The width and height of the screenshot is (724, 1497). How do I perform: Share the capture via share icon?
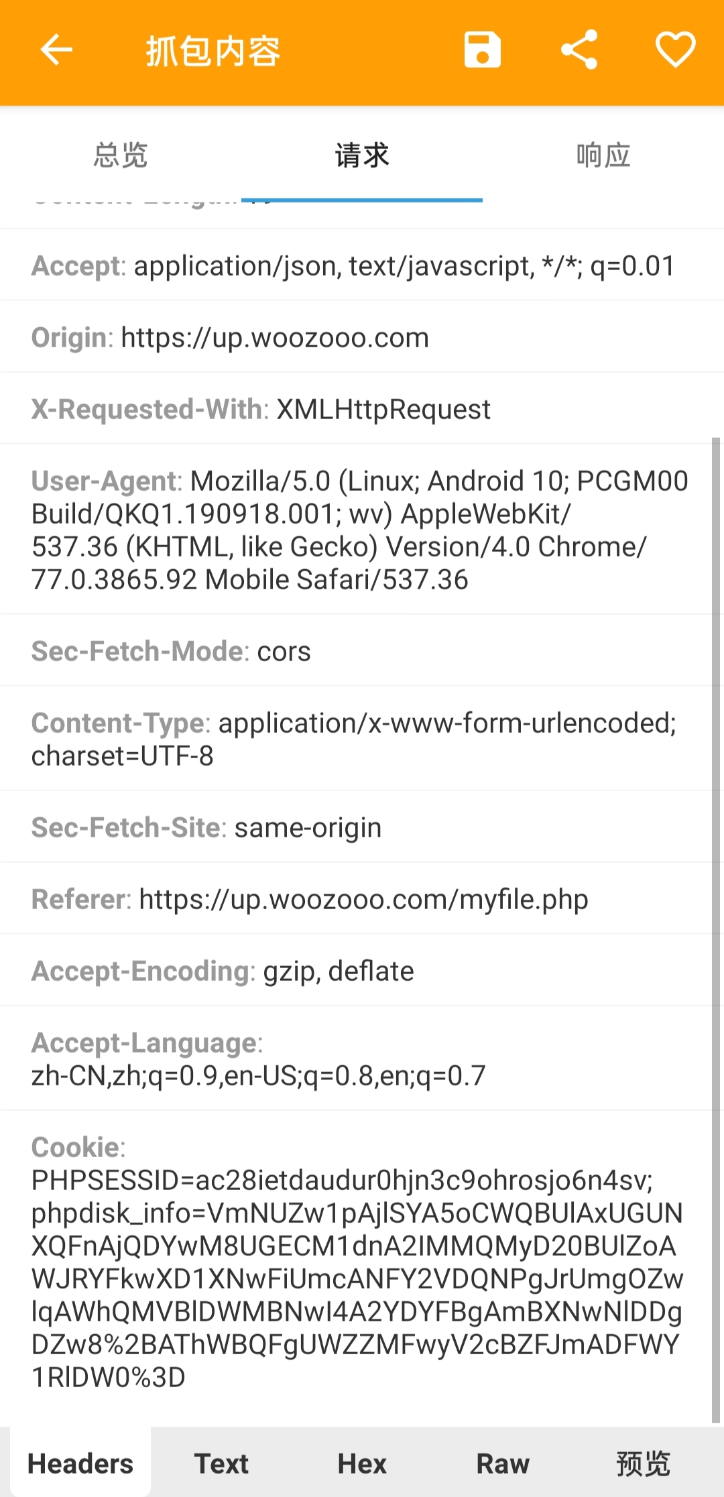pos(579,50)
